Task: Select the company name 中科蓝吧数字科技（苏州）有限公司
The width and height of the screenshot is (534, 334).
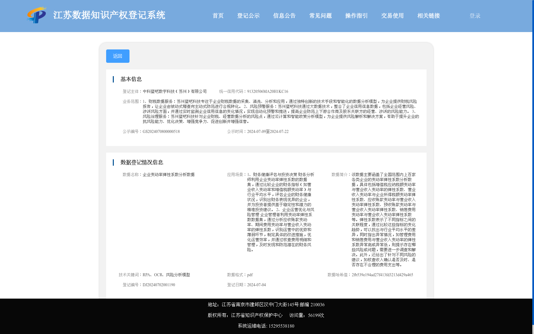Action: (x=175, y=92)
